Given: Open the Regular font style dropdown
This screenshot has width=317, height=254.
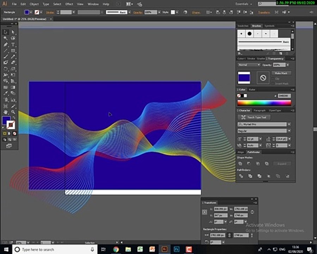Looking at the screenshot, I should 289,131.
